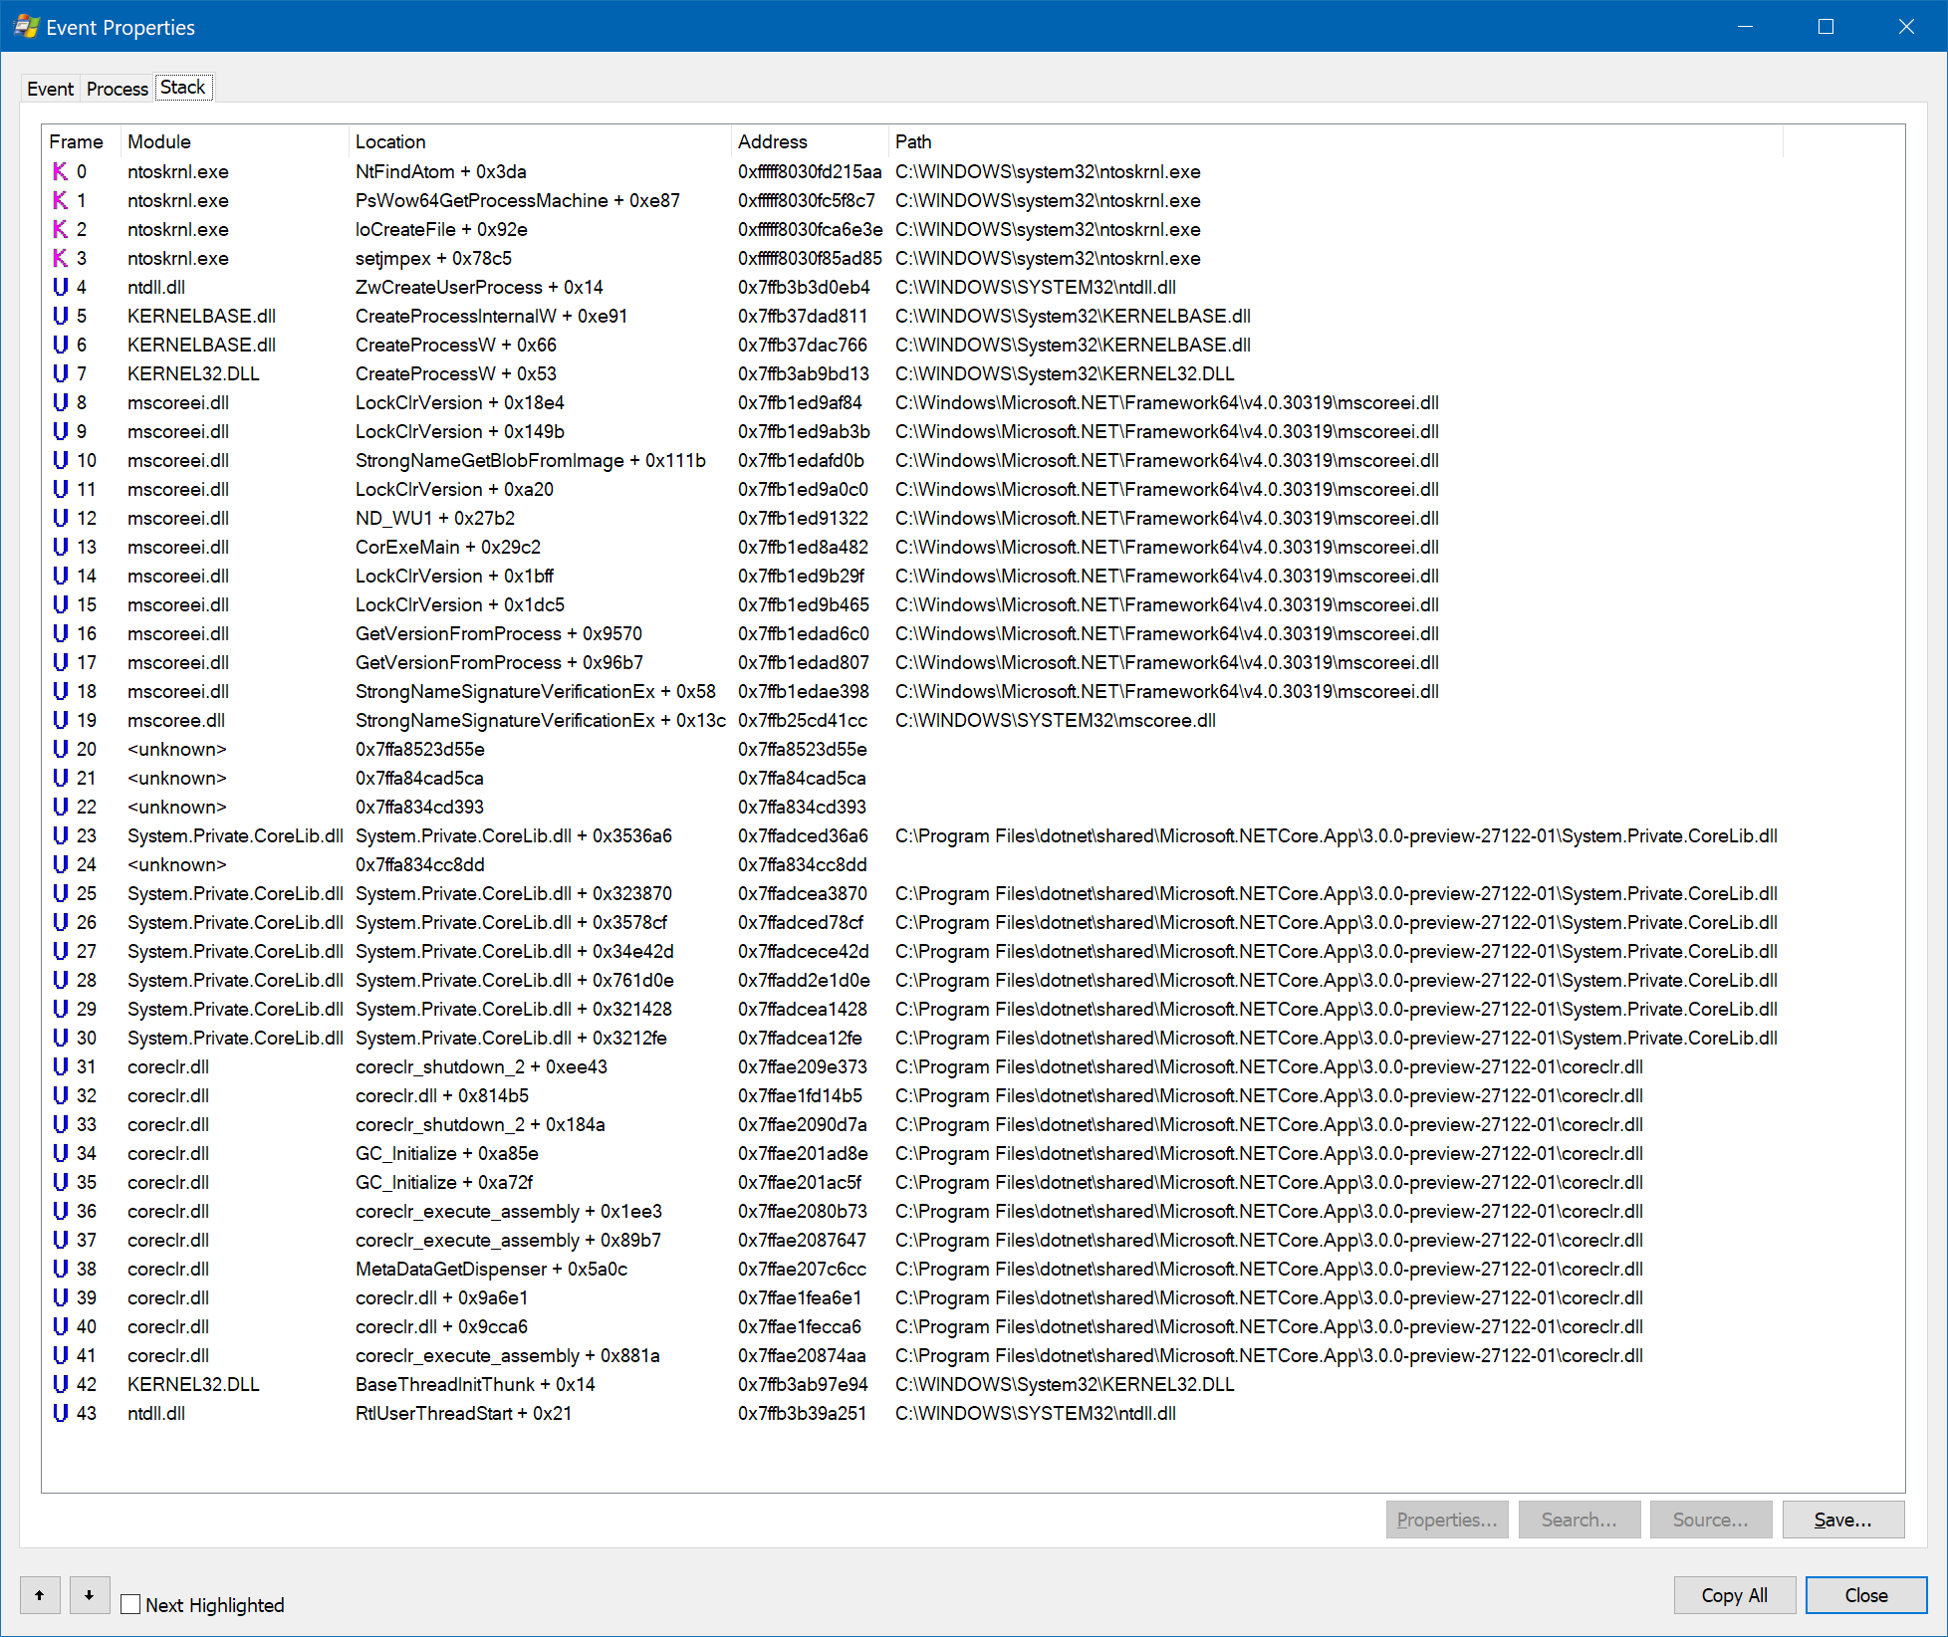Click the kernel icon next to setjmpex frame
1948x1637 pixels.
(61, 258)
